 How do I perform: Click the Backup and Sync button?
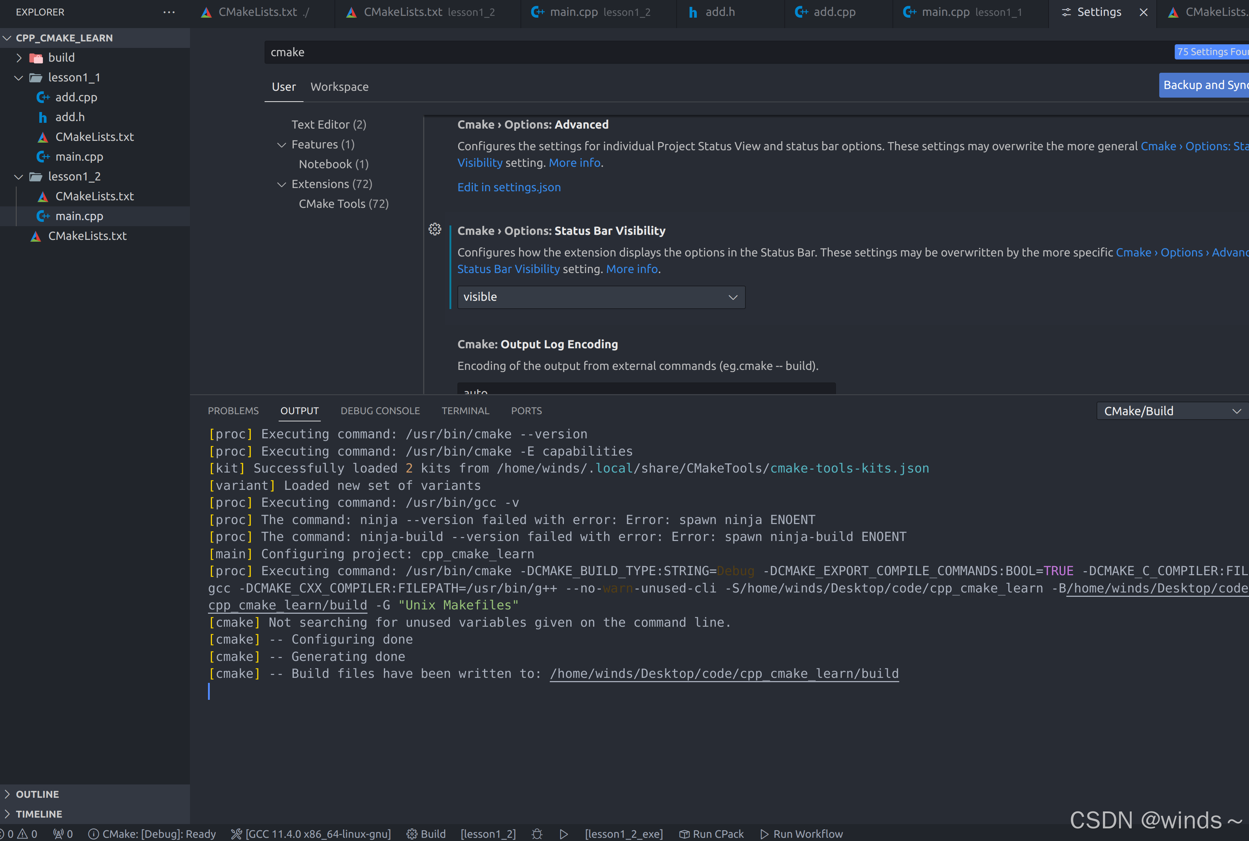[x=1204, y=85]
